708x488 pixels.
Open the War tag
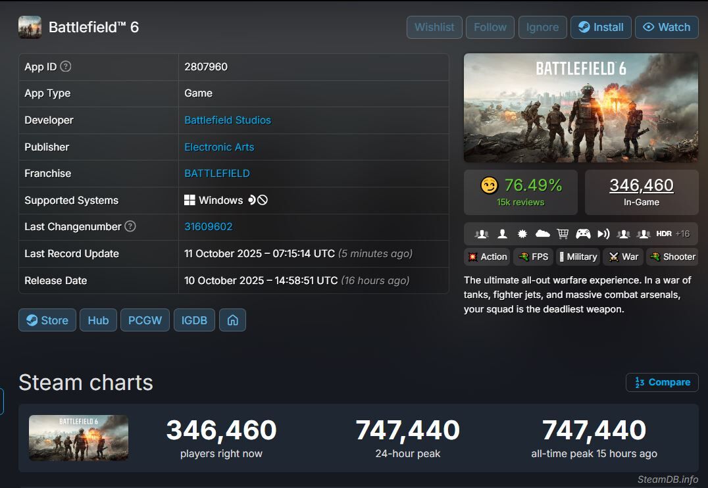point(623,257)
